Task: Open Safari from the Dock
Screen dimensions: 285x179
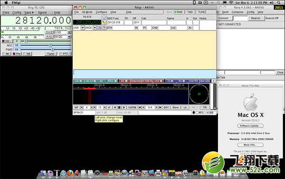Action: [63, 173]
